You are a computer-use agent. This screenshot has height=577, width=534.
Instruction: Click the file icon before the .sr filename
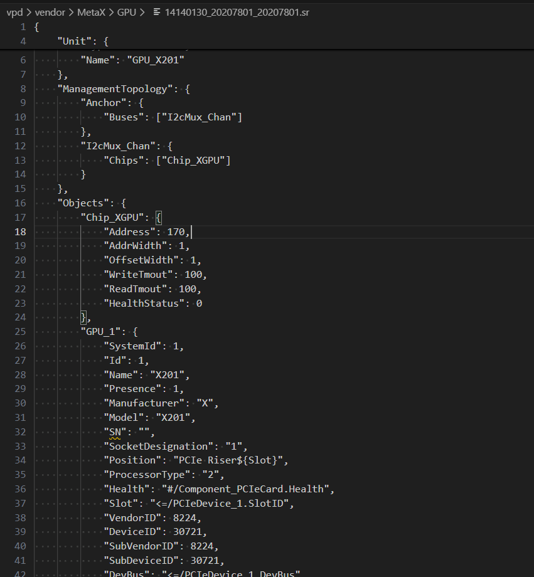pyautogui.click(x=157, y=12)
